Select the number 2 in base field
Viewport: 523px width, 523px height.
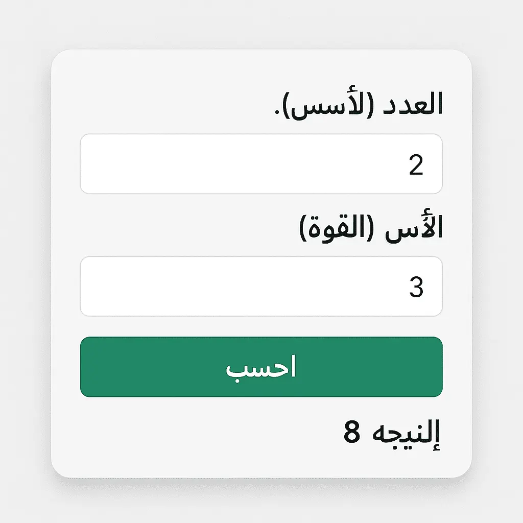419,163
